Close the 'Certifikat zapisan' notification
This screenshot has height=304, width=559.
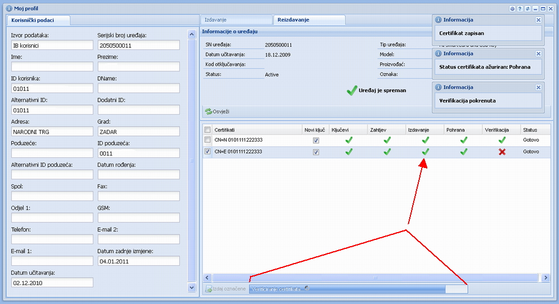pyautogui.click(x=538, y=20)
